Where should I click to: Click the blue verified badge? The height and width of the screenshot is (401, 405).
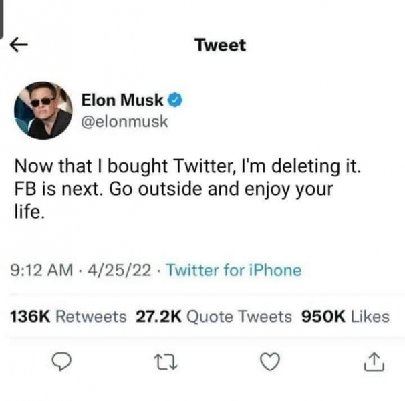[176, 100]
